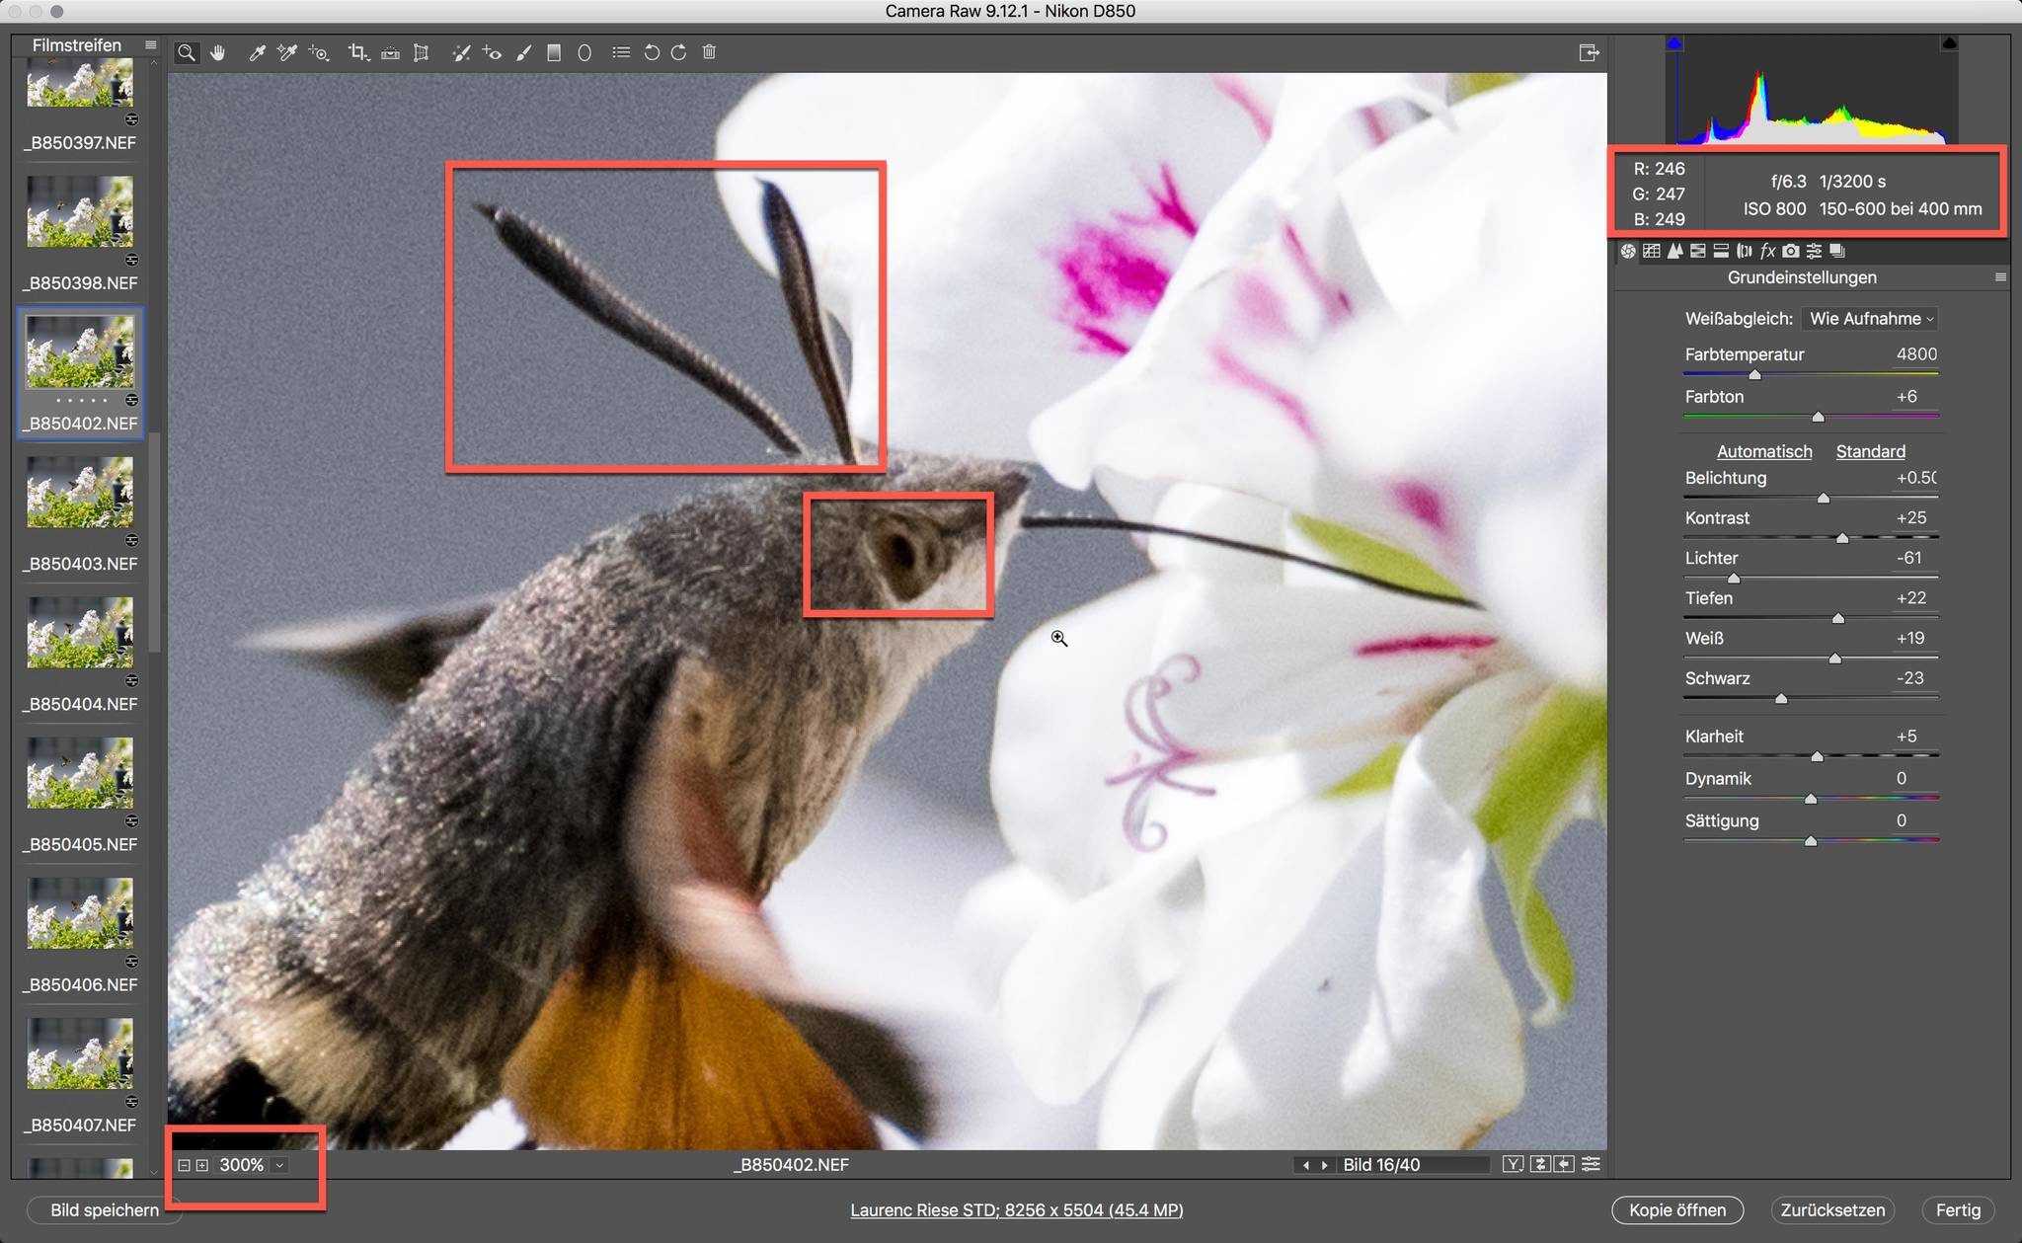2022x1243 pixels.
Task: Toggle shadow clipping warning in histogram
Action: point(1673,43)
